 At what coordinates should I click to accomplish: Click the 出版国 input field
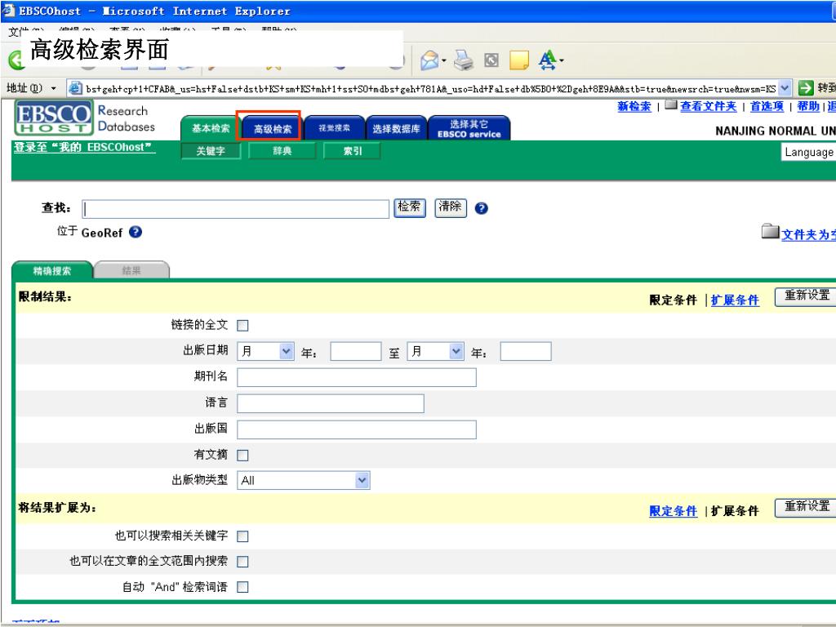pos(357,429)
